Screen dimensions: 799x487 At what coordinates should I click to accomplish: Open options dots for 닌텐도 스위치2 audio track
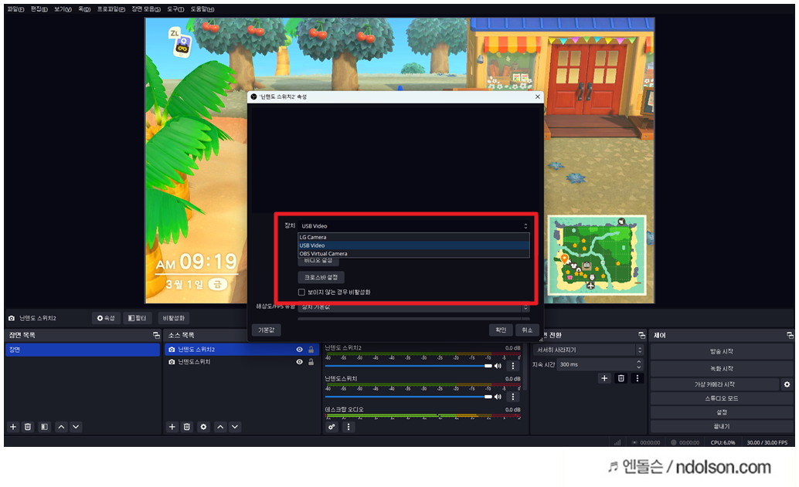pyautogui.click(x=513, y=365)
